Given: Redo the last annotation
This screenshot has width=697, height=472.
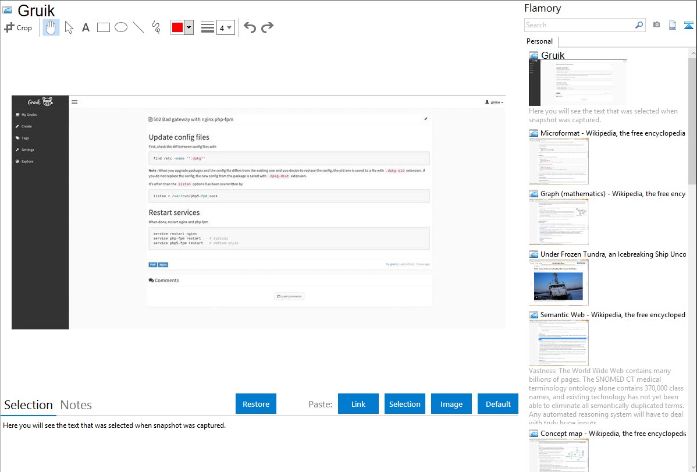Looking at the screenshot, I should point(267,27).
